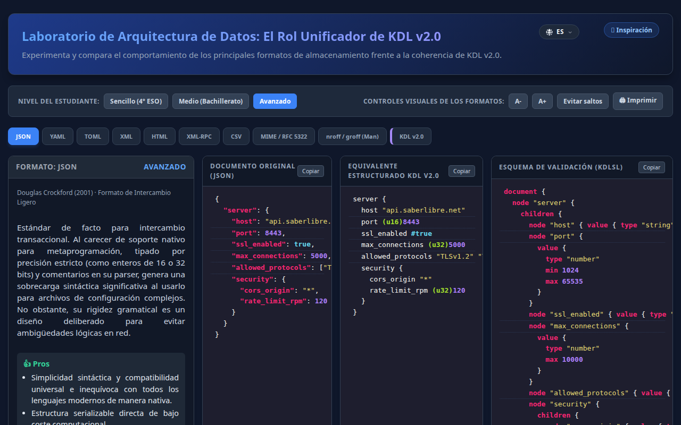Open the nroff / groff (Man) tab
681x425 pixels.
(x=352, y=137)
